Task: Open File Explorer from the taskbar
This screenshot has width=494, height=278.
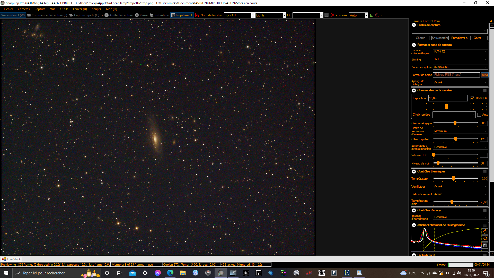Action: tap(183, 273)
